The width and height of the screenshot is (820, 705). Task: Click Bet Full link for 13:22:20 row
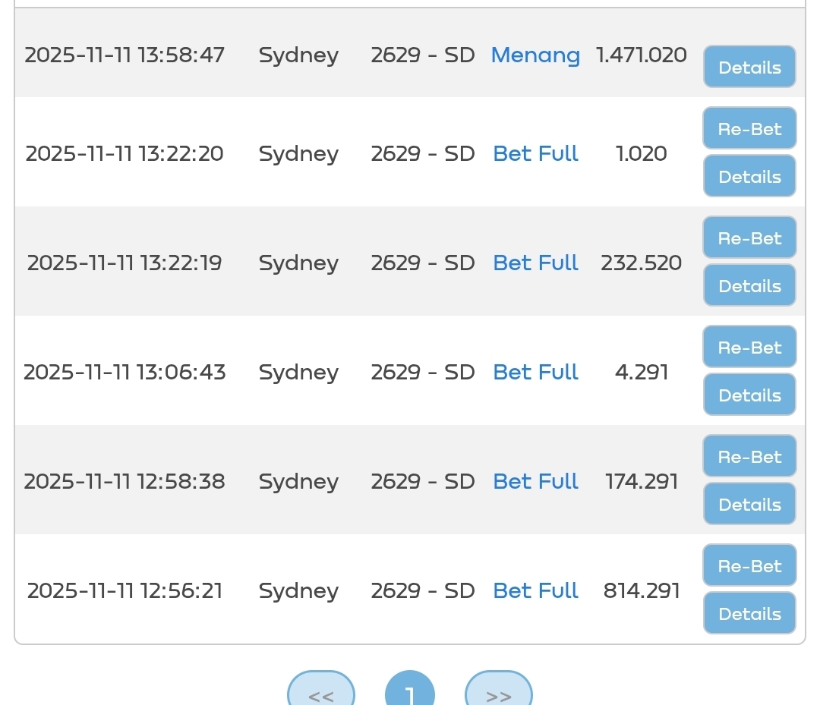535,154
